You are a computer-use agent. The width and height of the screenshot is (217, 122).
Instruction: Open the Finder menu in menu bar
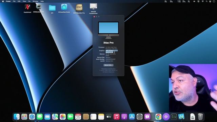click(8, 1)
